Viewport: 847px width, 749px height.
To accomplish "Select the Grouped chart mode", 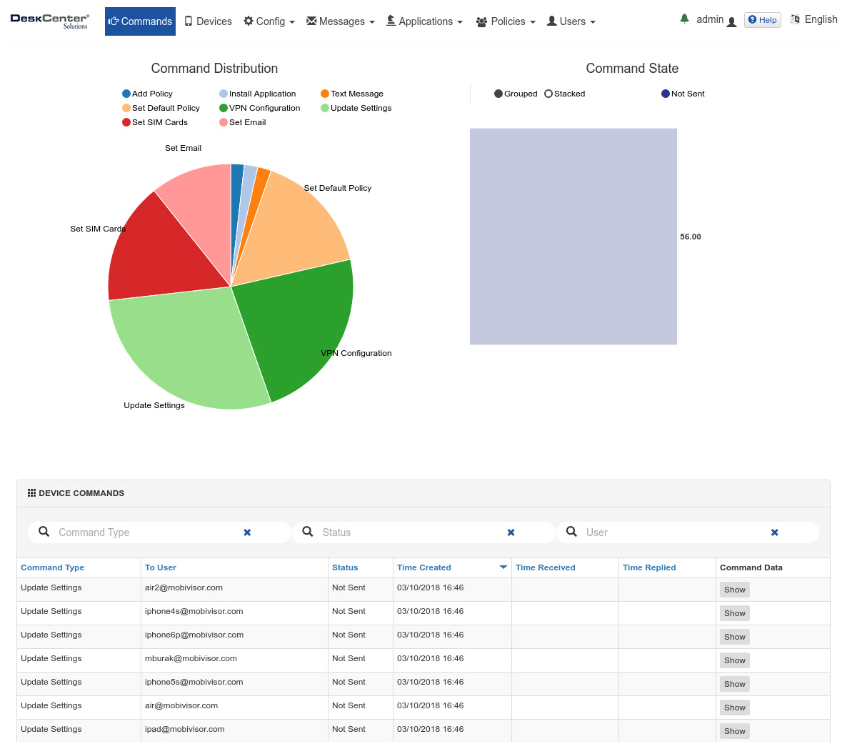I will pyautogui.click(x=498, y=94).
